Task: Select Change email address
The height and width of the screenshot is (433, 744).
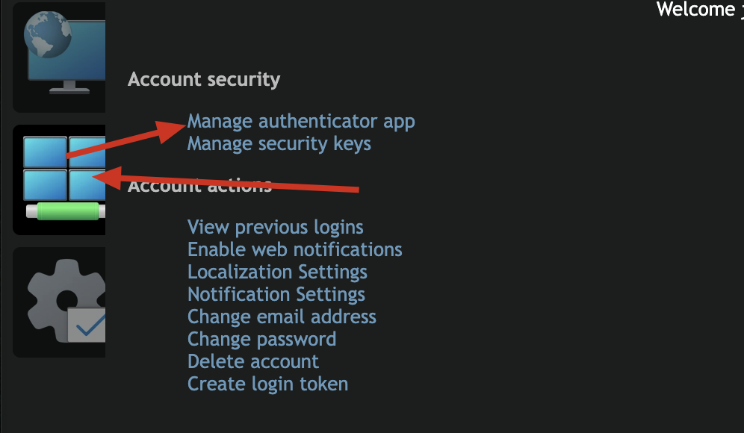Action: 282,317
